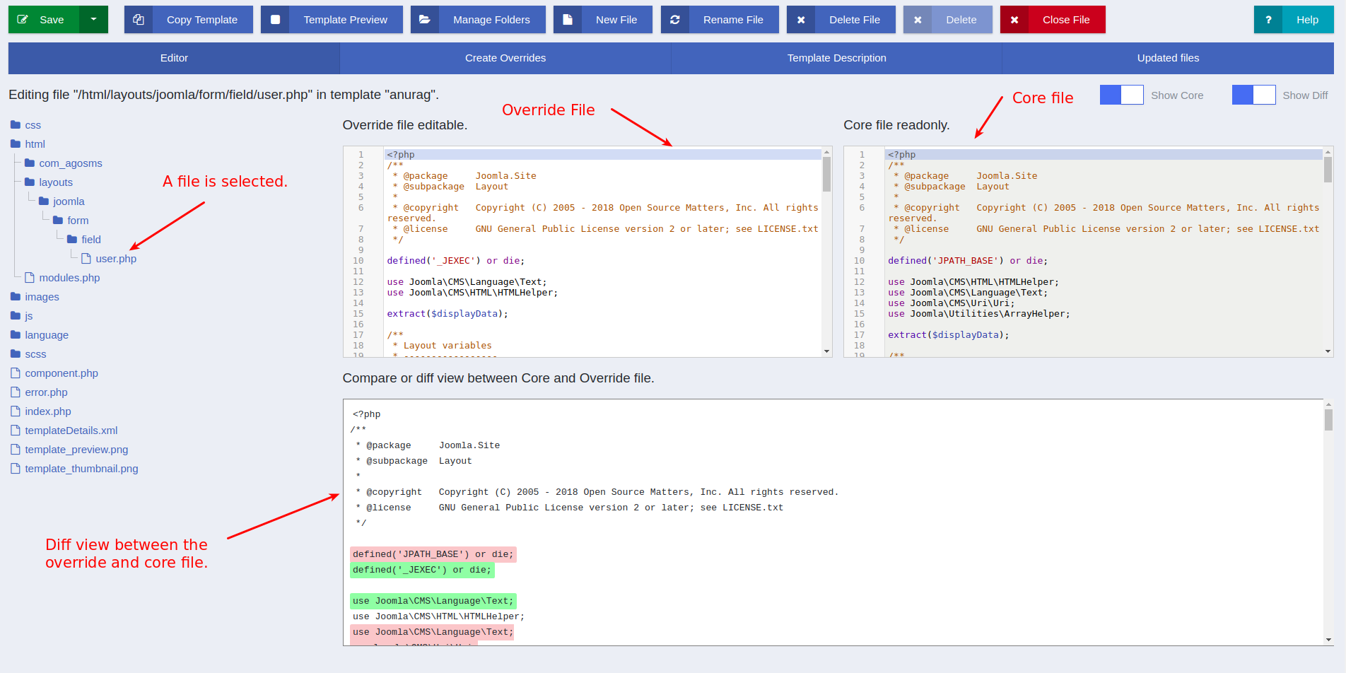This screenshot has height=673, width=1346.
Task: Click the diff view vertical scrollbar
Action: pos(1328,522)
